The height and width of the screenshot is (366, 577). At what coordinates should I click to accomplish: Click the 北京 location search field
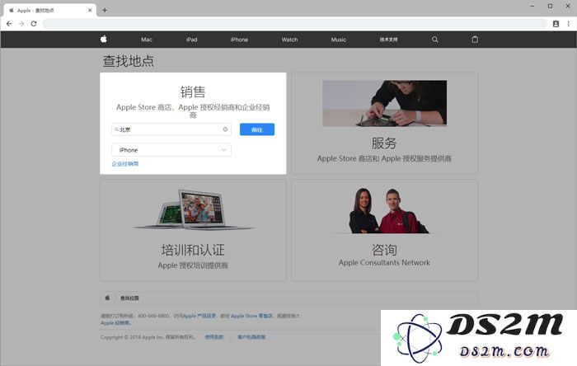coord(171,129)
